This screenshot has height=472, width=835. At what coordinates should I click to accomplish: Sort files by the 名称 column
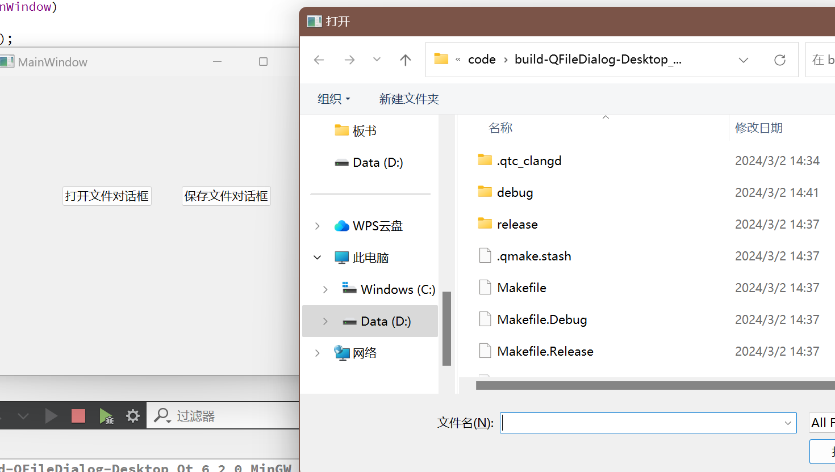pos(500,128)
